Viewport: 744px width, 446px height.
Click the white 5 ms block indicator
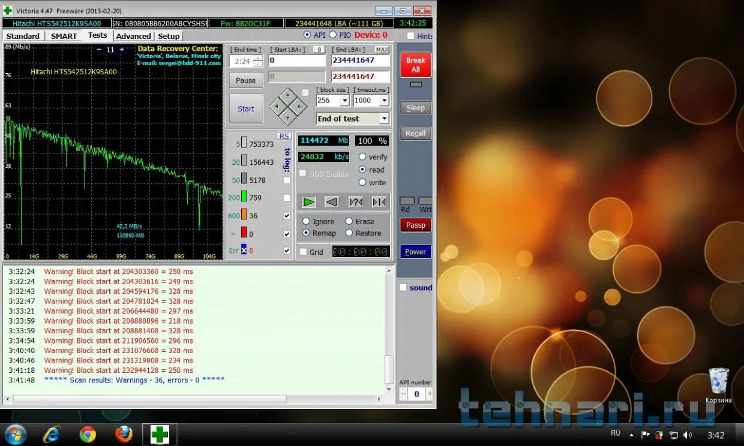pyautogui.click(x=244, y=143)
